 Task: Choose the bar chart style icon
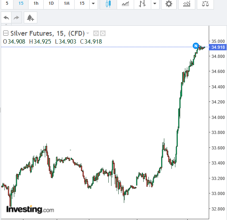[142, 4]
